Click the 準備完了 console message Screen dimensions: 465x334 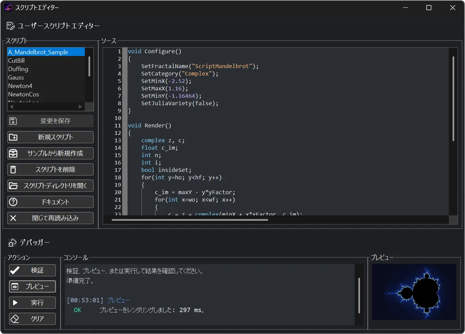coord(80,281)
